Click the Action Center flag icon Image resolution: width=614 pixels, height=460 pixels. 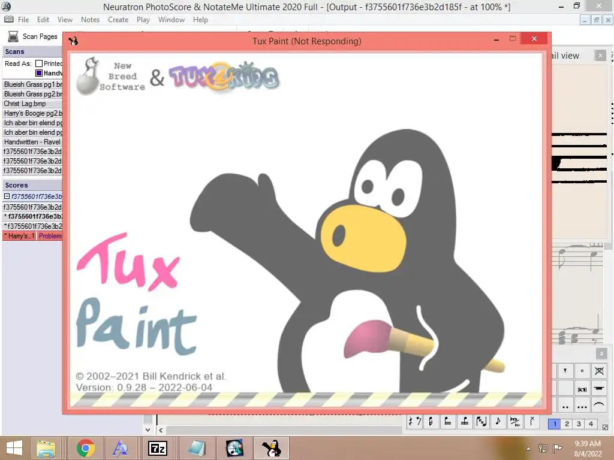(557, 448)
